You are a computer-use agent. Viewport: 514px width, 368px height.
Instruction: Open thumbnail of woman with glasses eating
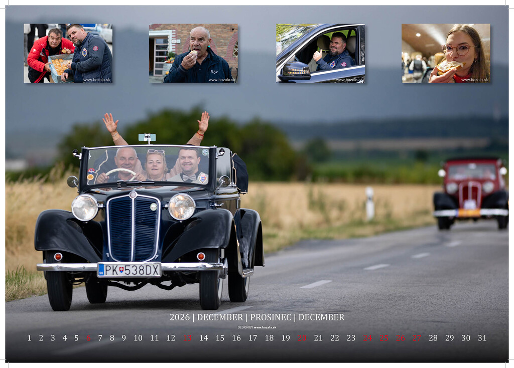click(446, 53)
